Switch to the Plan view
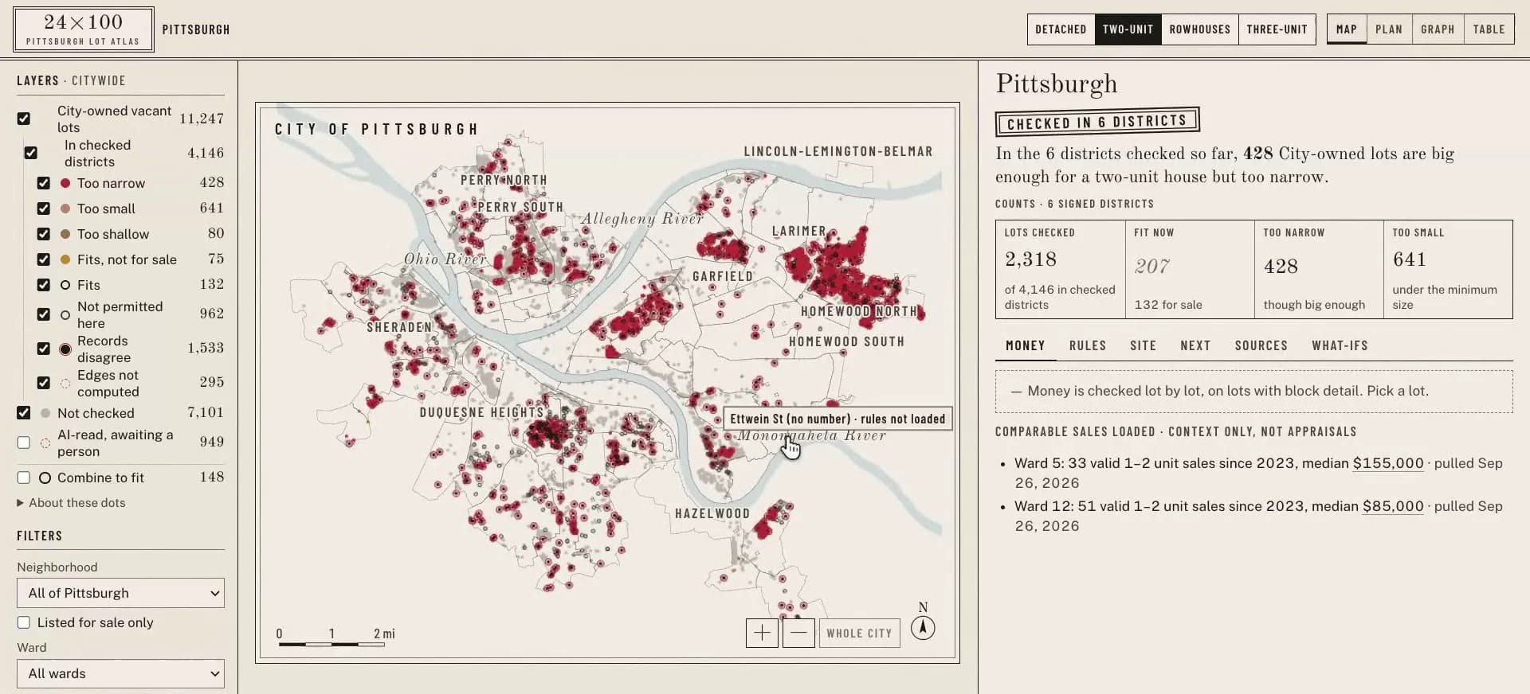This screenshot has width=1530, height=694. 1389,29
